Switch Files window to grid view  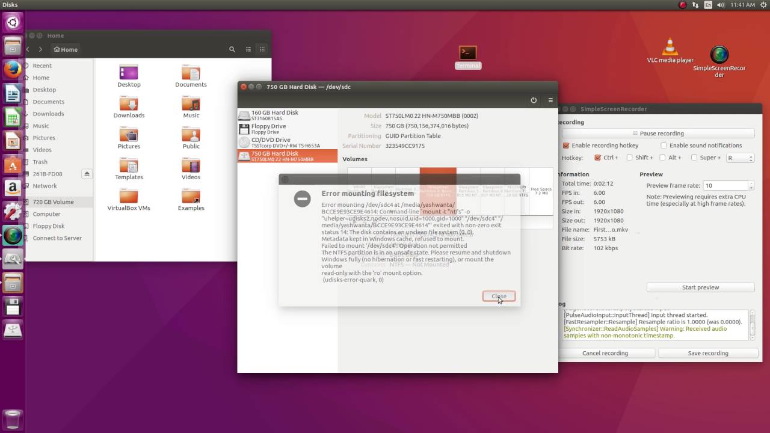(x=262, y=49)
